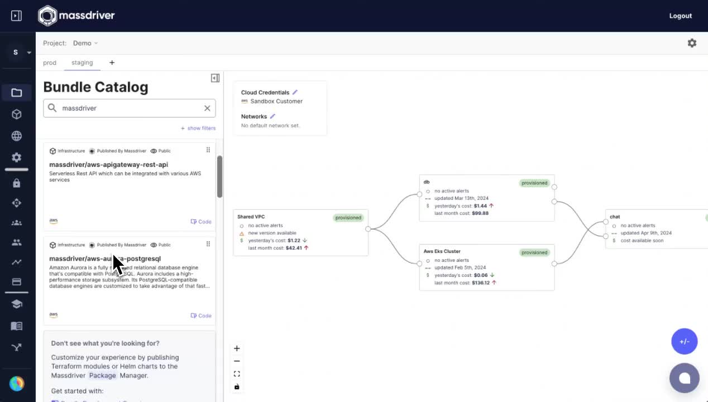Toggle the canvas lock
Image resolution: width=708 pixels, height=402 pixels.
point(237,387)
